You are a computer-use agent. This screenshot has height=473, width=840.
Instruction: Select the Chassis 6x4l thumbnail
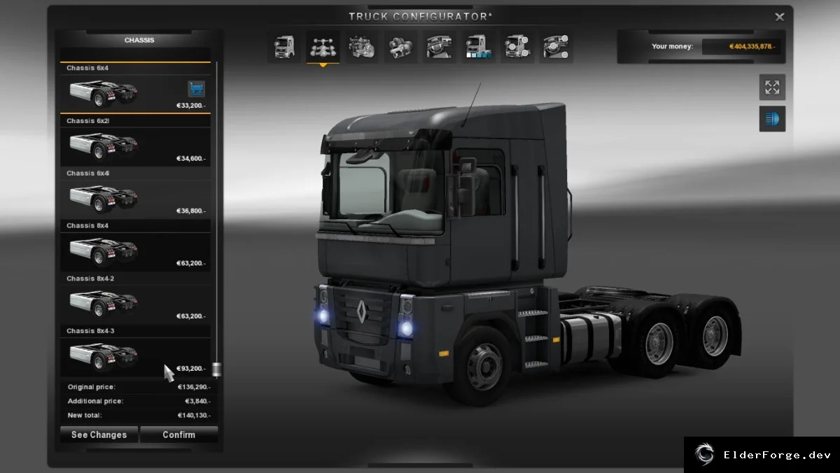pos(104,198)
